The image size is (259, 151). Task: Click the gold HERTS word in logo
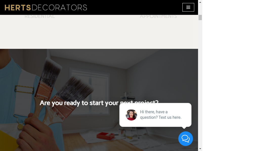[18, 8]
